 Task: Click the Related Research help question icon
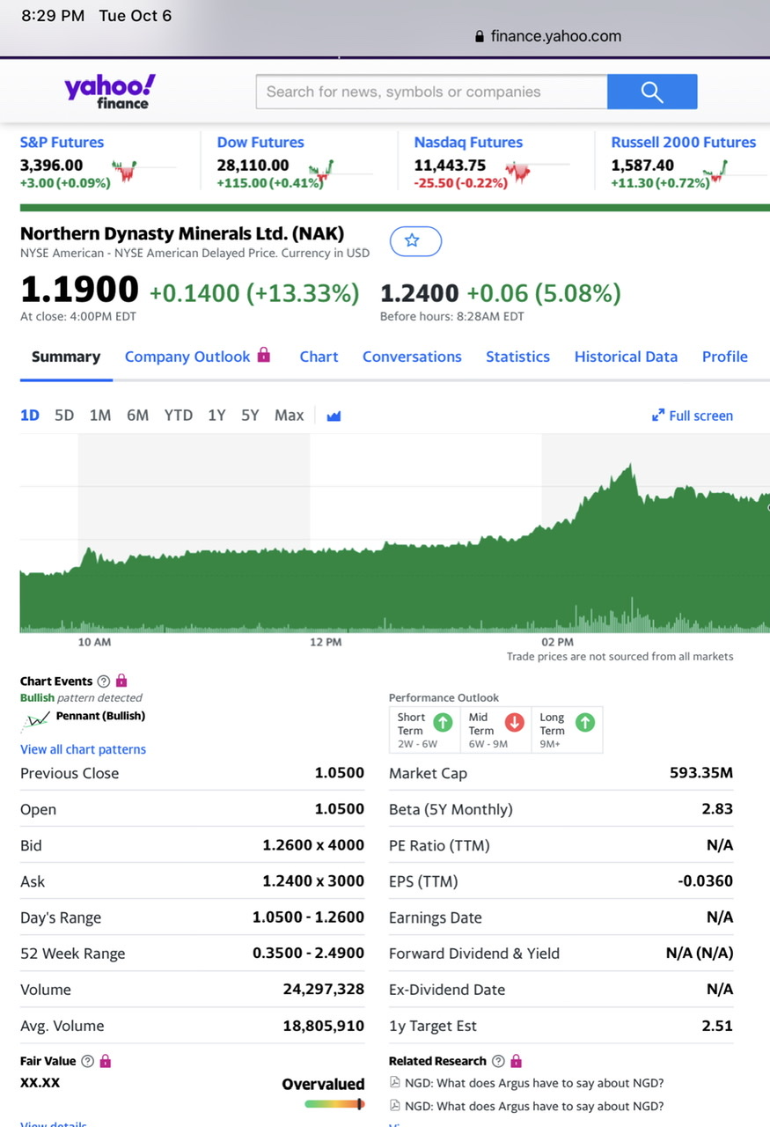498,1061
